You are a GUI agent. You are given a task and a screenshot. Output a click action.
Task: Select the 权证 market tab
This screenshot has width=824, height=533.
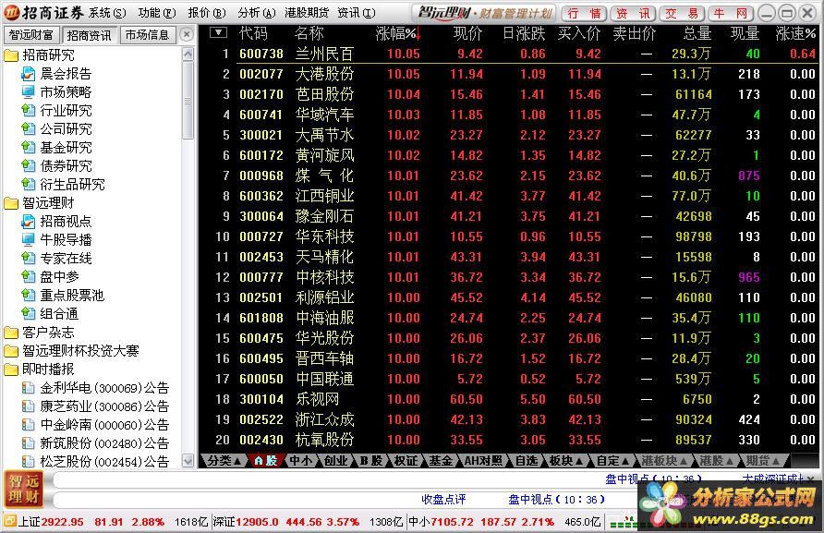[x=406, y=460]
